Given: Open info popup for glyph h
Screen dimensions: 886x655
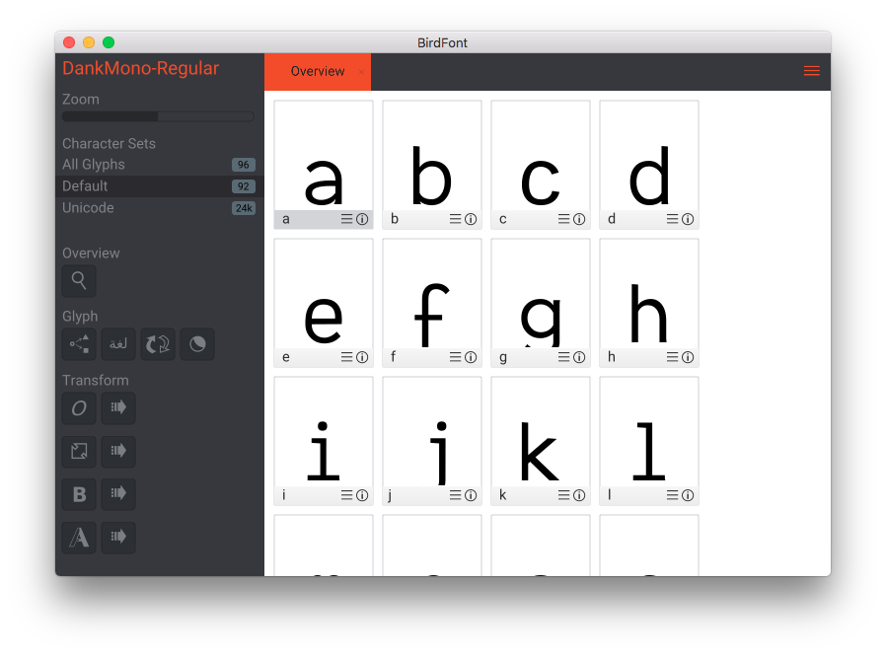Looking at the screenshot, I should 689,357.
